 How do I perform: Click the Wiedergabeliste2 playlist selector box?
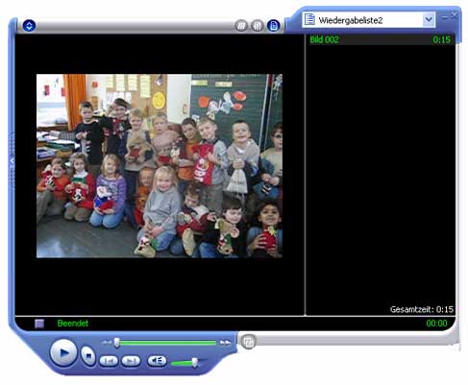368,20
